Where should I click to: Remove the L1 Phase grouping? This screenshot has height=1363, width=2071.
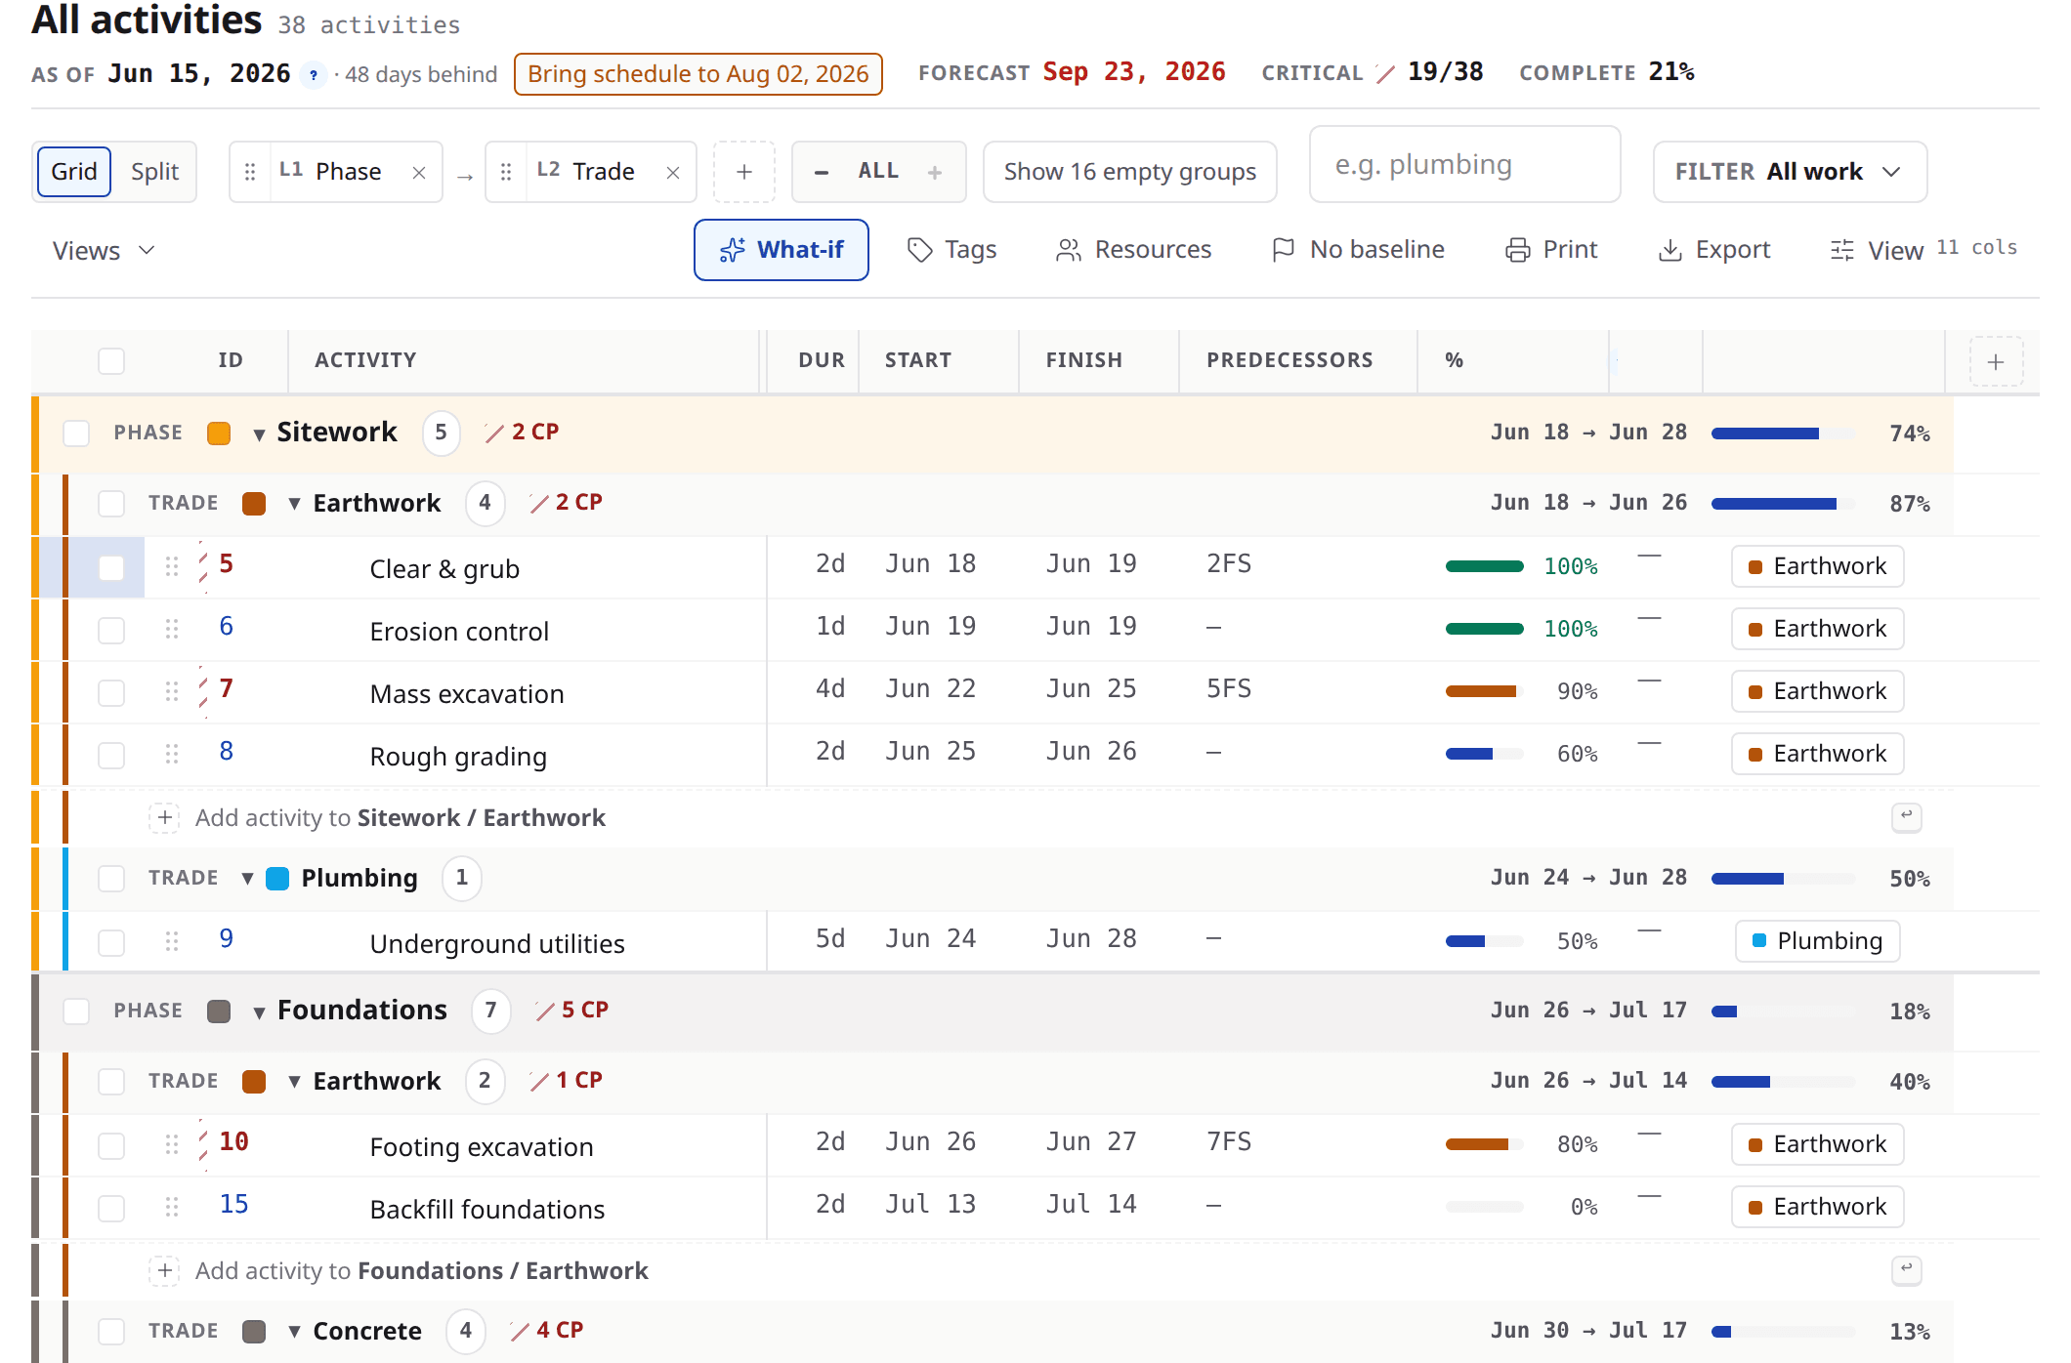tap(419, 173)
